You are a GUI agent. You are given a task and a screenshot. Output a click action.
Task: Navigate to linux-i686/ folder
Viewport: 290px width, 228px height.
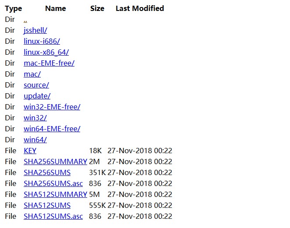coord(42,41)
